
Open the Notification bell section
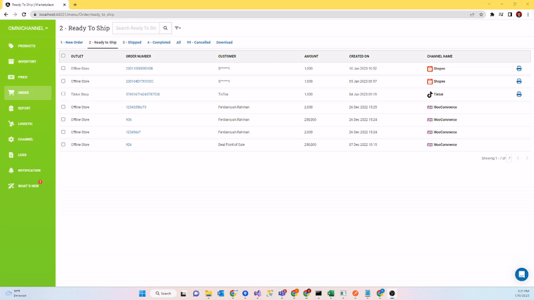click(27, 171)
